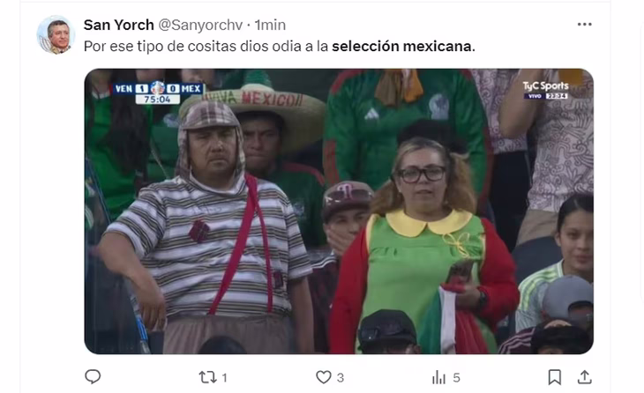
Task: Open the @Sanyorchv handle link
Action: (x=200, y=25)
